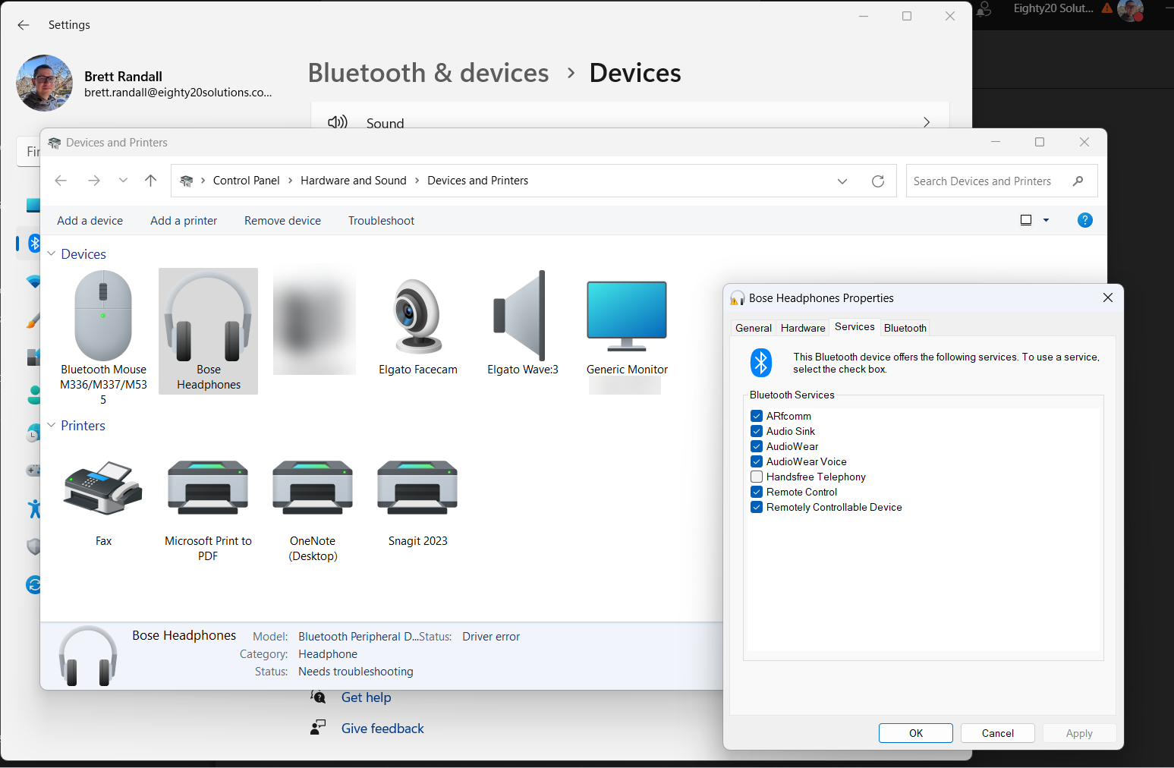The image size is (1174, 768).
Task: Uncheck the ARfcomm service
Action: [x=757, y=416]
